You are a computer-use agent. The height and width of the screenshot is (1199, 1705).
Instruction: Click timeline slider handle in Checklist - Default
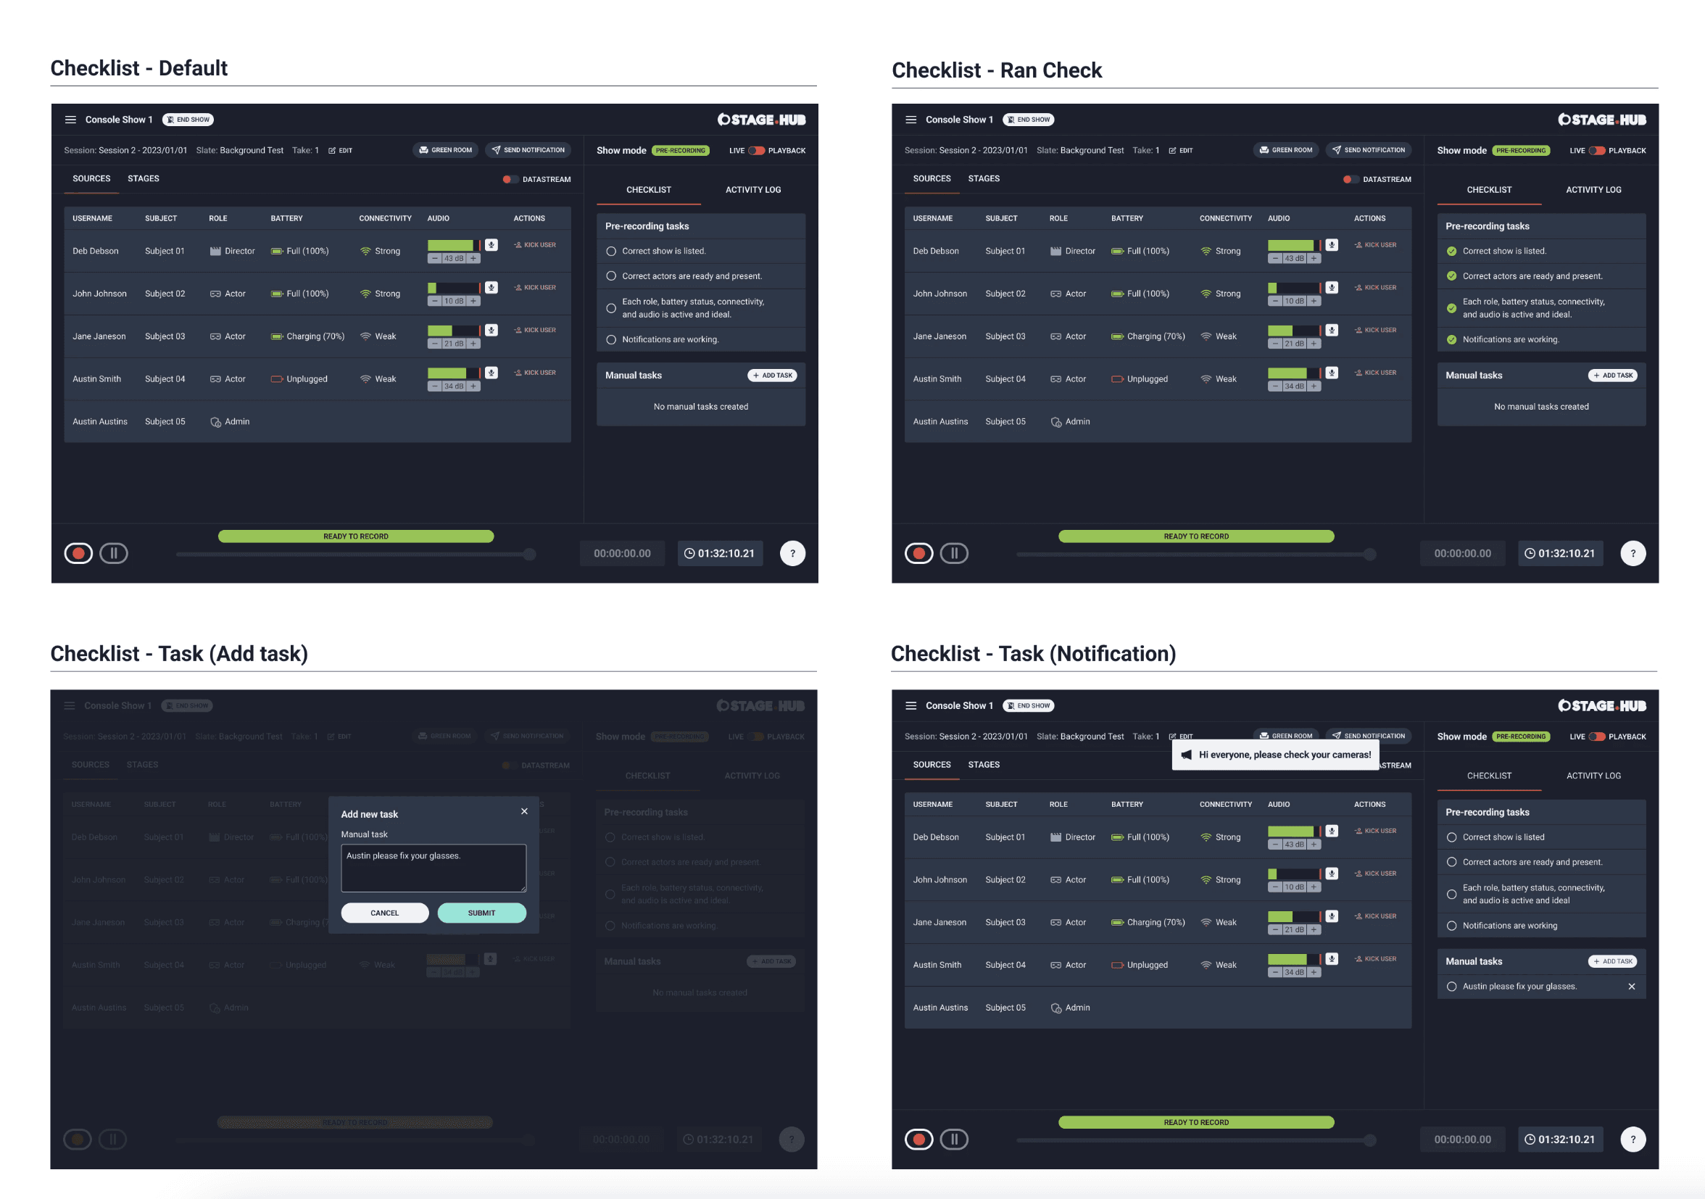[x=529, y=555]
